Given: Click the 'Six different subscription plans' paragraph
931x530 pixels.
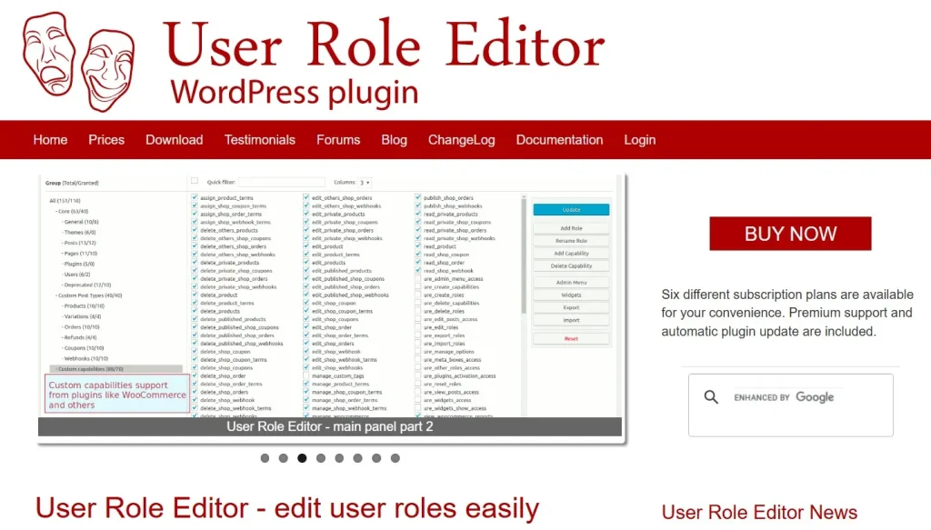Looking at the screenshot, I should (787, 313).
